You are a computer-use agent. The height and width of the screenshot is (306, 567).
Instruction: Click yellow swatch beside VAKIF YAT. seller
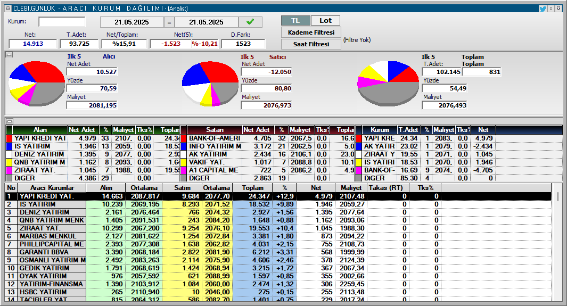pos(184,162)
